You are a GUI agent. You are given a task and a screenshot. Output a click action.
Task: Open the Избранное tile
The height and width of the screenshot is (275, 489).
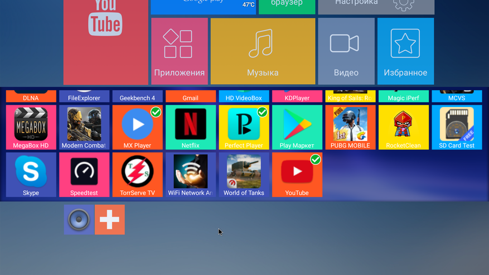click(405, 51)
